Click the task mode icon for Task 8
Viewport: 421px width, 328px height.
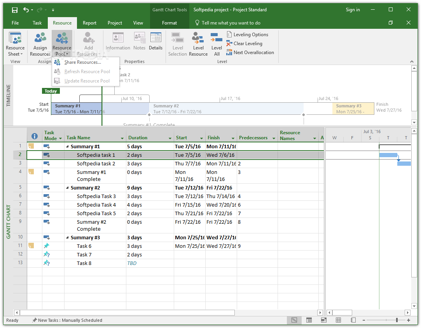click(46, 263)
